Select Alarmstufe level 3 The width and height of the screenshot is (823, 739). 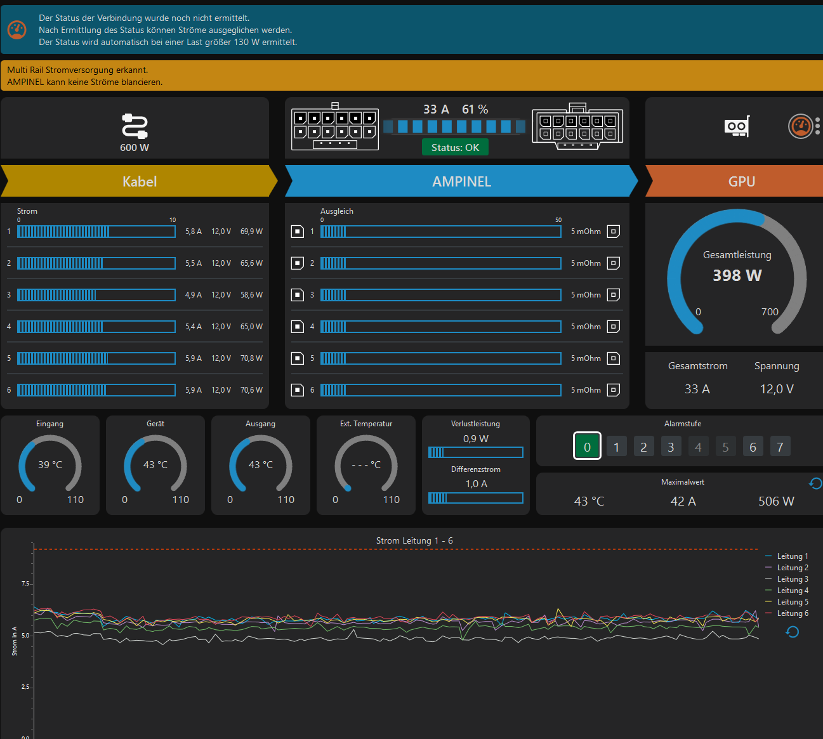[671, 447]
